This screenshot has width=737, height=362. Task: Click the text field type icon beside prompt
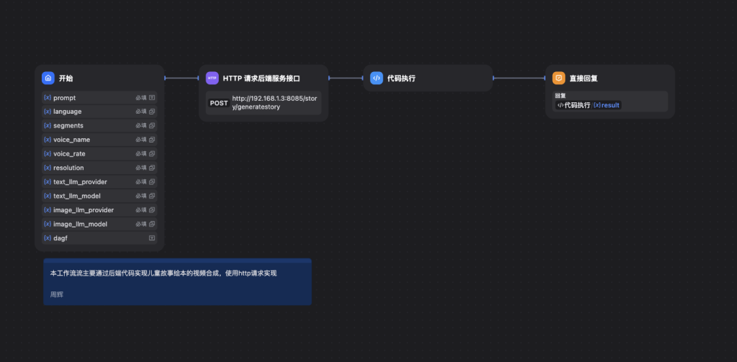click(152, 97)
